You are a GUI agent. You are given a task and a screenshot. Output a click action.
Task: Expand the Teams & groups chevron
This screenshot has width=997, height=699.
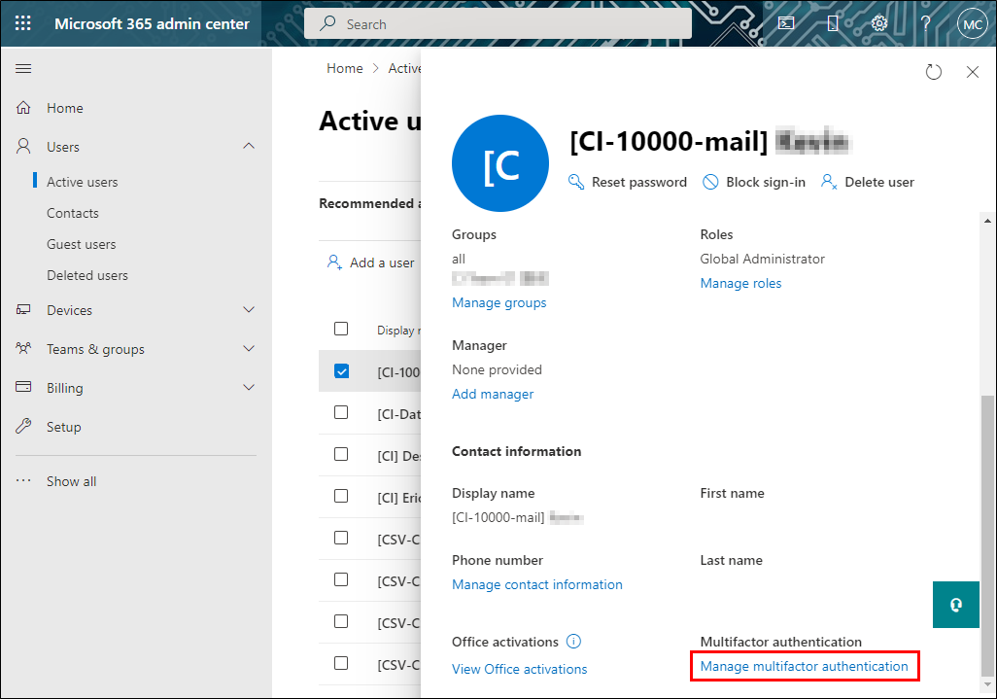click(249, 349)
